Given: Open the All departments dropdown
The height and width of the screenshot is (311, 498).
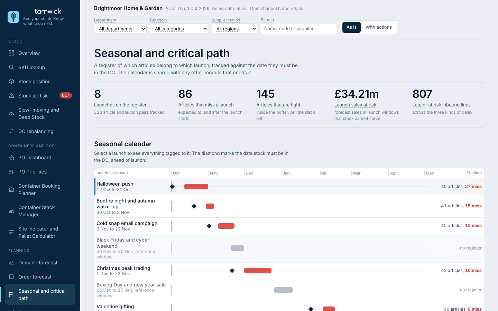Looking at the screenshot, I should click(120, 29).
